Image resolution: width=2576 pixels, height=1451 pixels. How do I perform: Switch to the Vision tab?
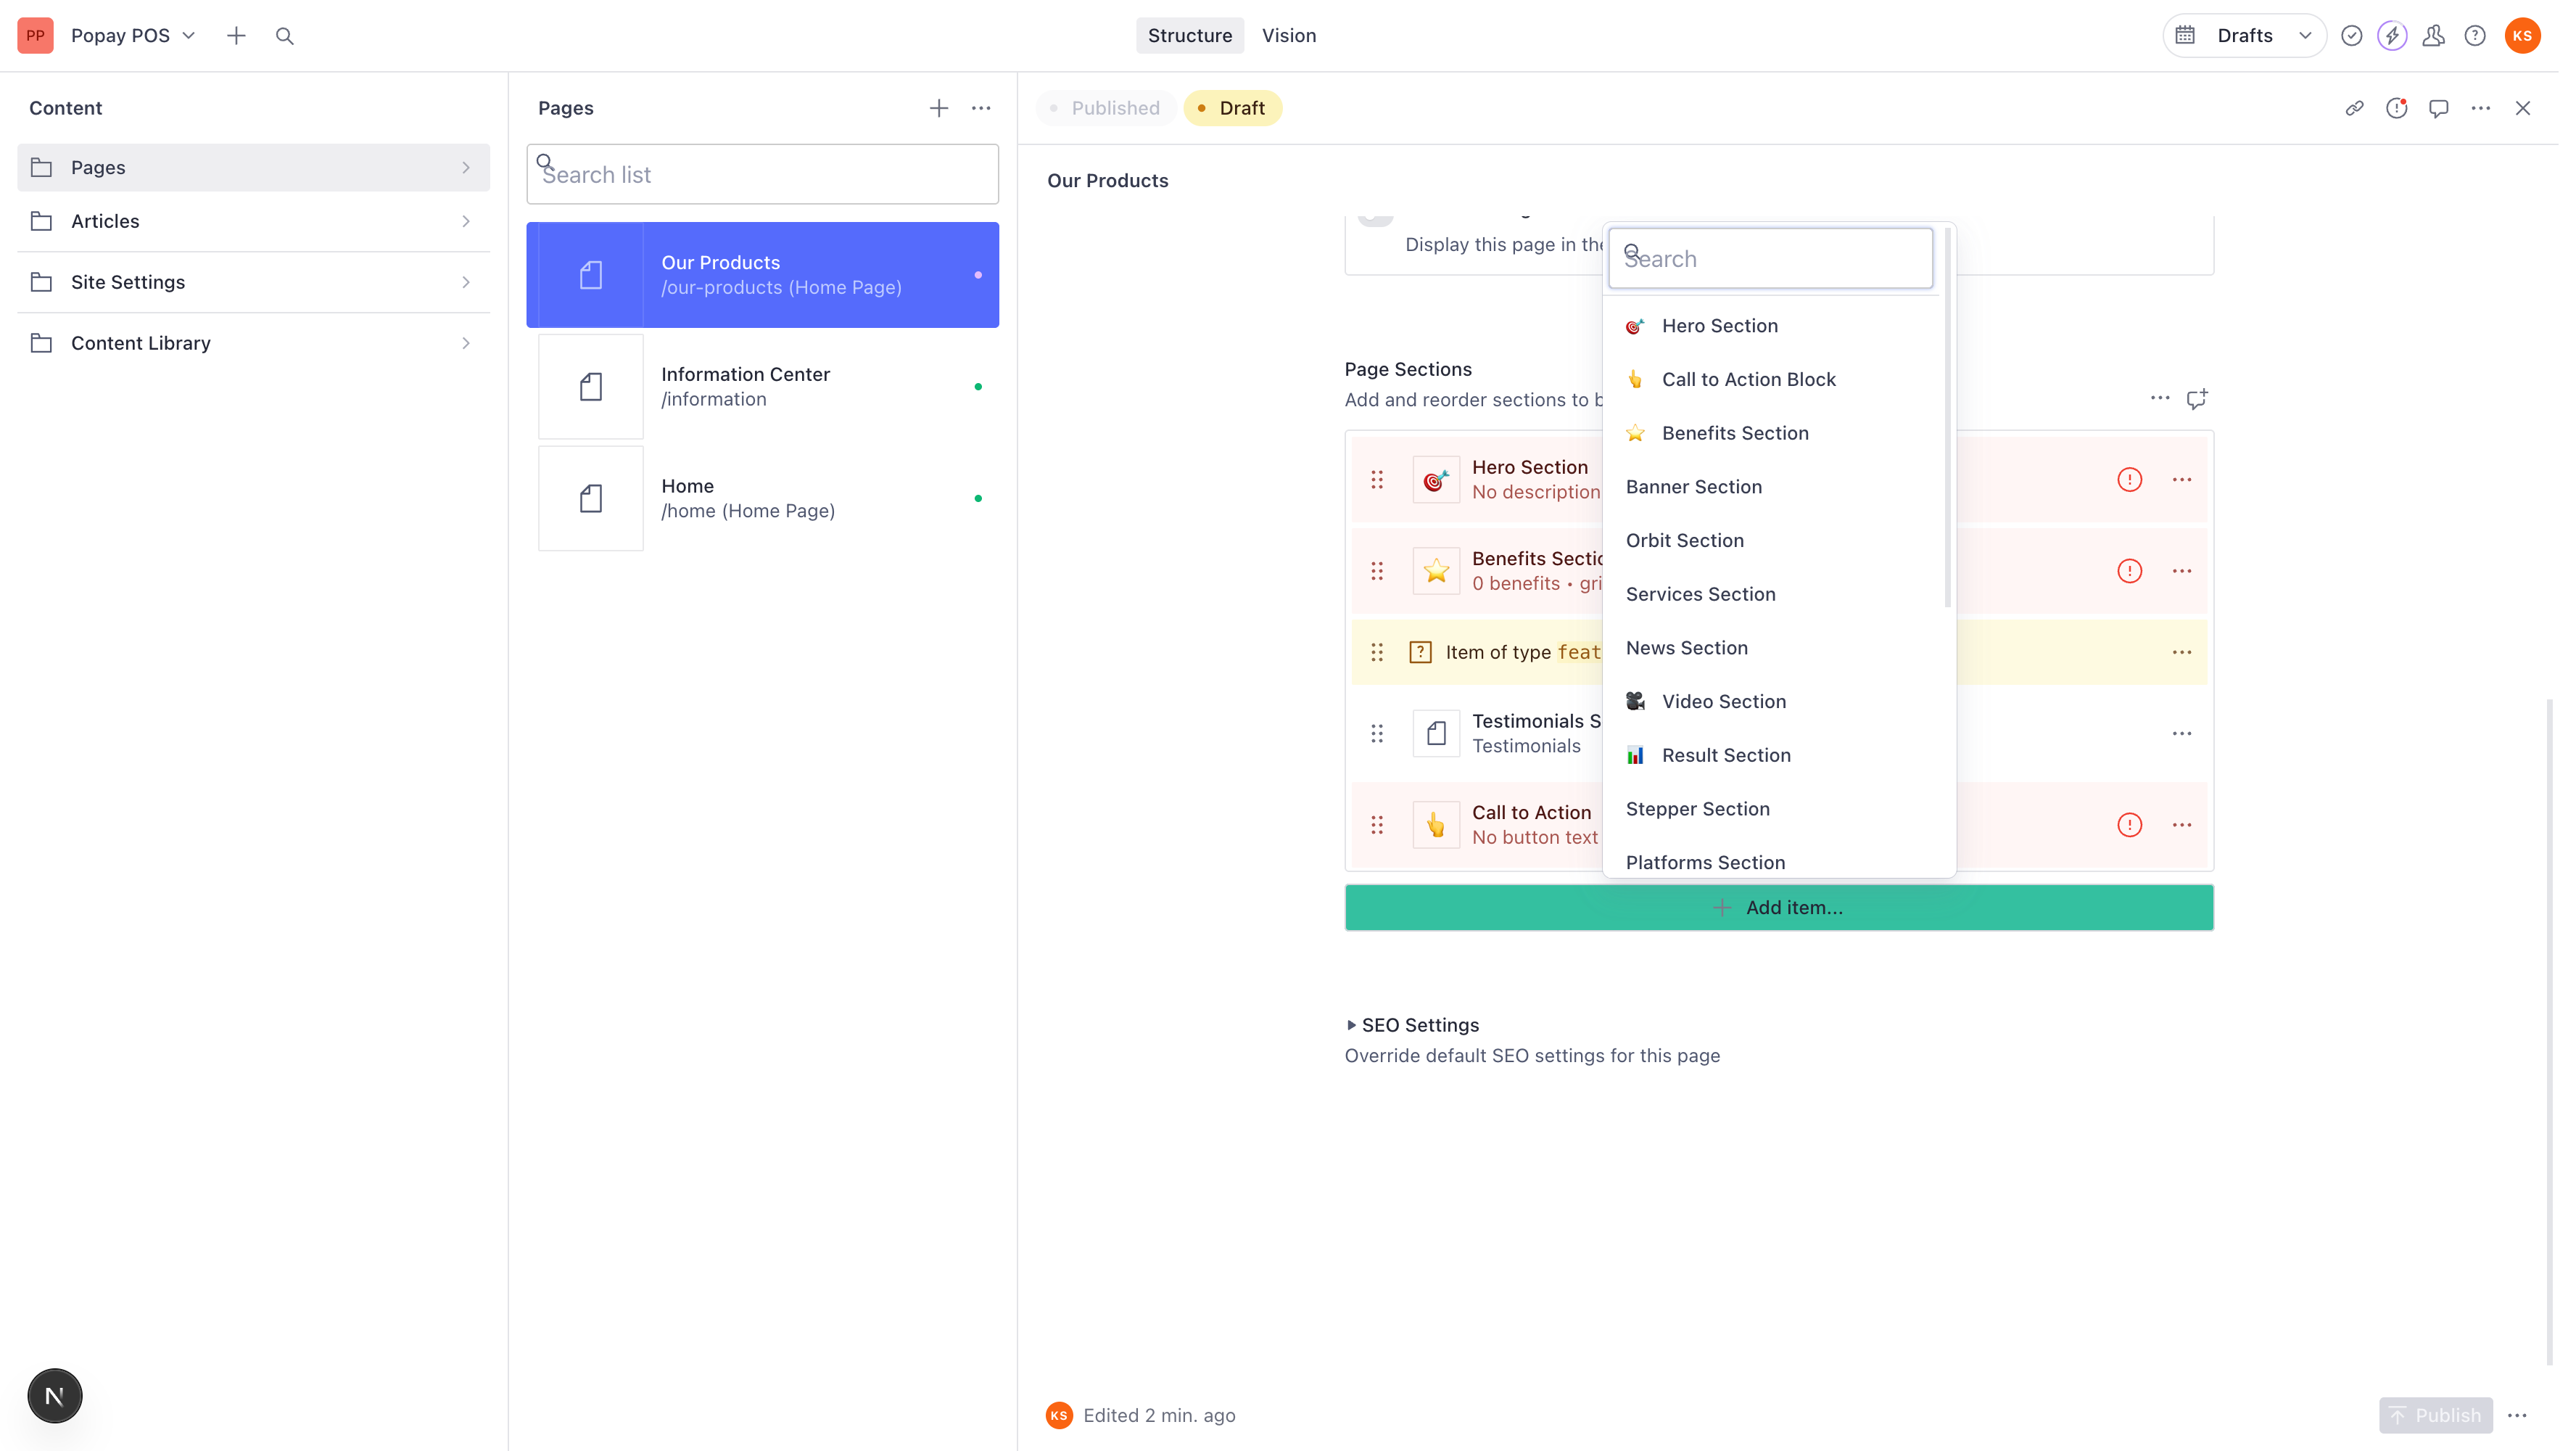coord(1288,36)
